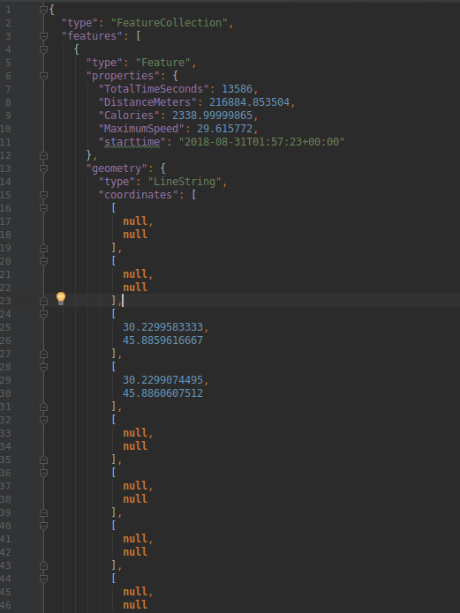460x613 pixels.
Task: Click the null value on line 38
Action: (x=135, y=499)
